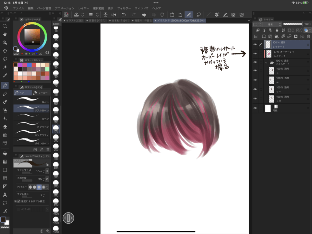The width and height of the screenshot is (312, 234).
Task: Hide レイヤー 2 overlay layer
Action: (255, 54)
